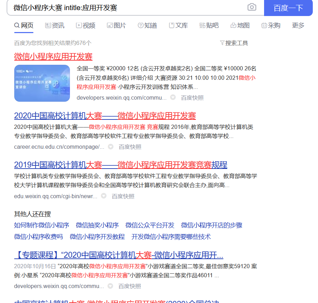Open 2020中国高校计算机大赛 result title
Viewport: 318px width, 303px height.
pos(105,116)
